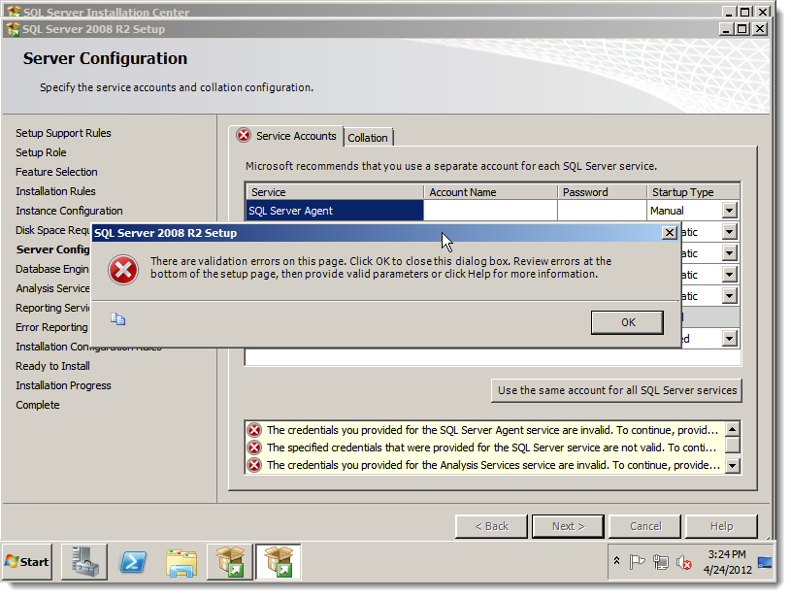This screenshot has height=597, width=791.
Task: Open the Startup Type dropdown for SQL Server Agent
Action: tap(730, 211)
